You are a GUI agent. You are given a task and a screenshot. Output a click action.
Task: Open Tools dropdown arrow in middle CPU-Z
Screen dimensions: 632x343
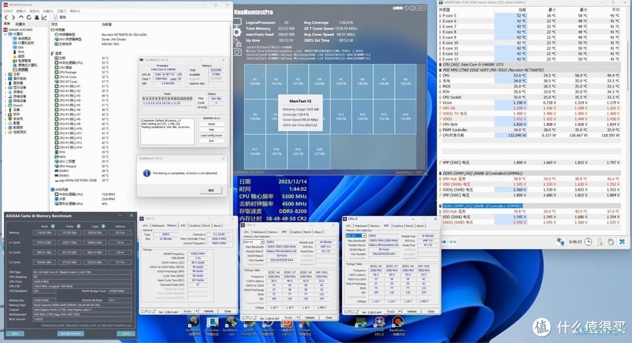[298, 318]
